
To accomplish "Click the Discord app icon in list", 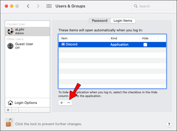I will [63, 44].
